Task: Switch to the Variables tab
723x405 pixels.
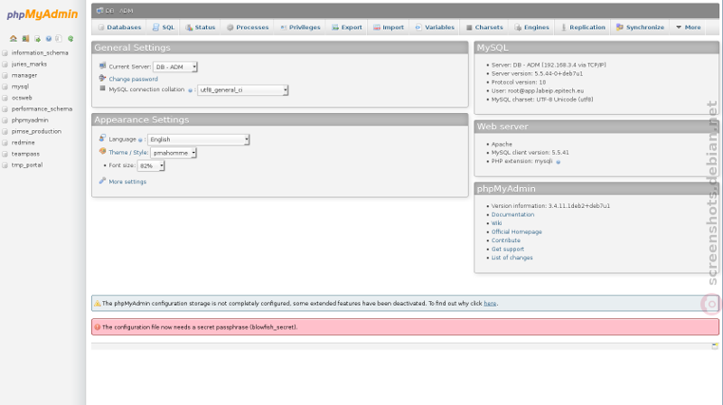Action: (435, 27)
